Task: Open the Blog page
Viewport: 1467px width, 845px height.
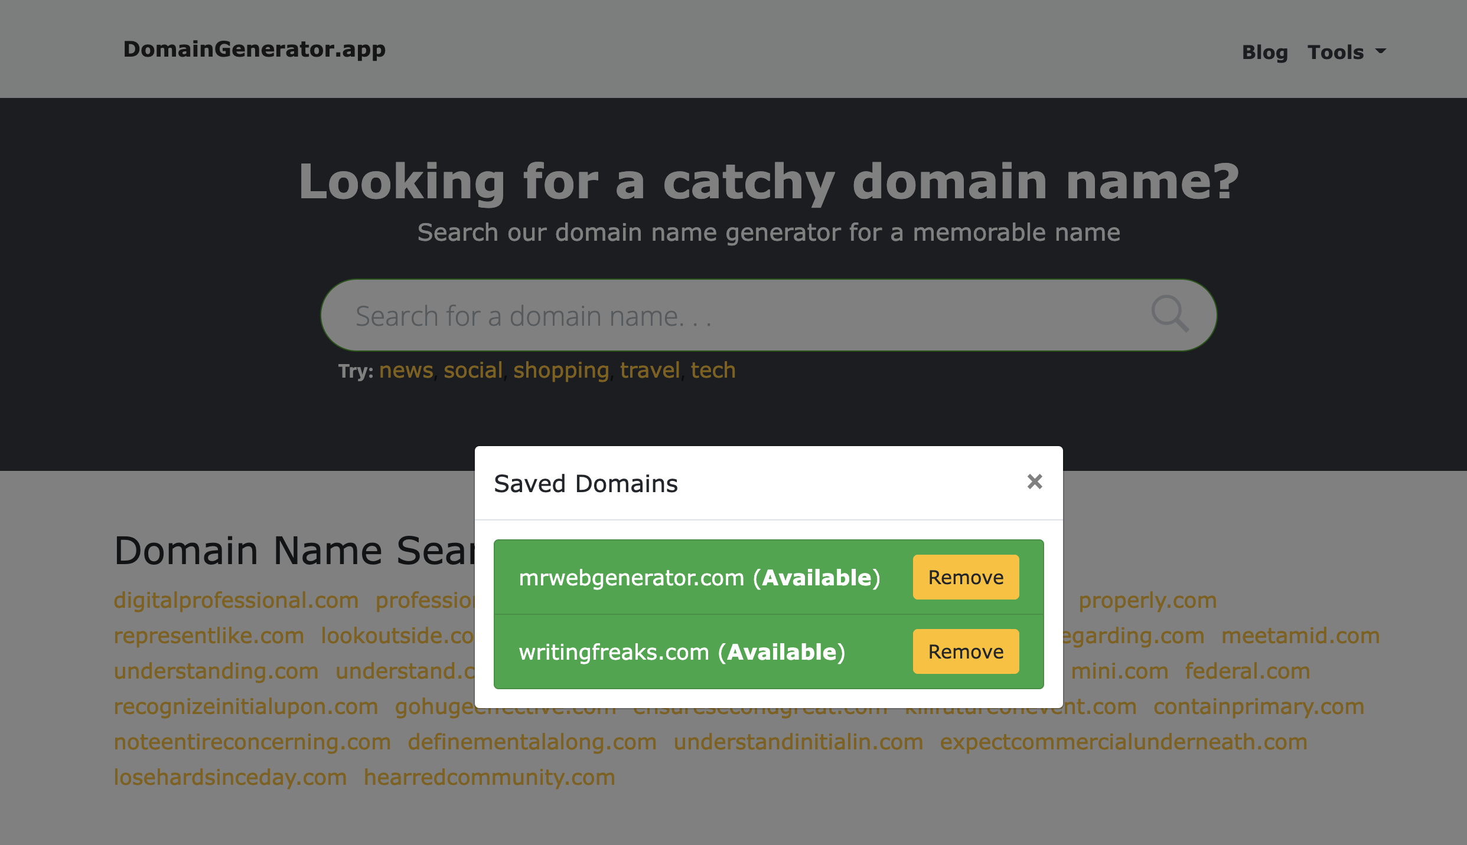Action: pyautogui.click(x=1264, y=52)
